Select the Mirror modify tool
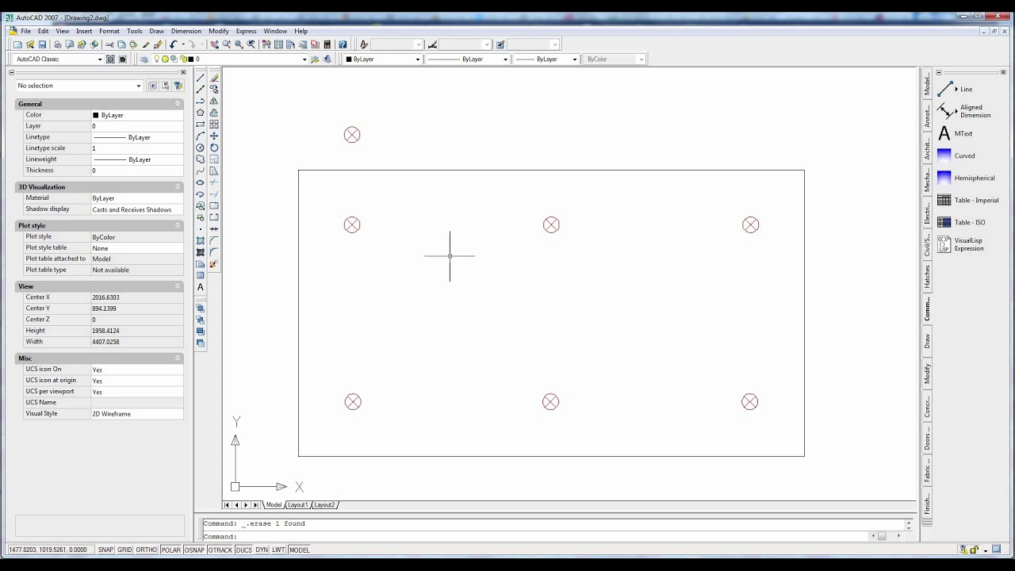Image resolution: width=1015 pixels, height=571 pixels. click(x=214, y=101)
